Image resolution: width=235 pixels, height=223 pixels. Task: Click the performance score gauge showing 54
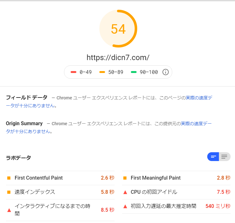click(x=118, y=29)
